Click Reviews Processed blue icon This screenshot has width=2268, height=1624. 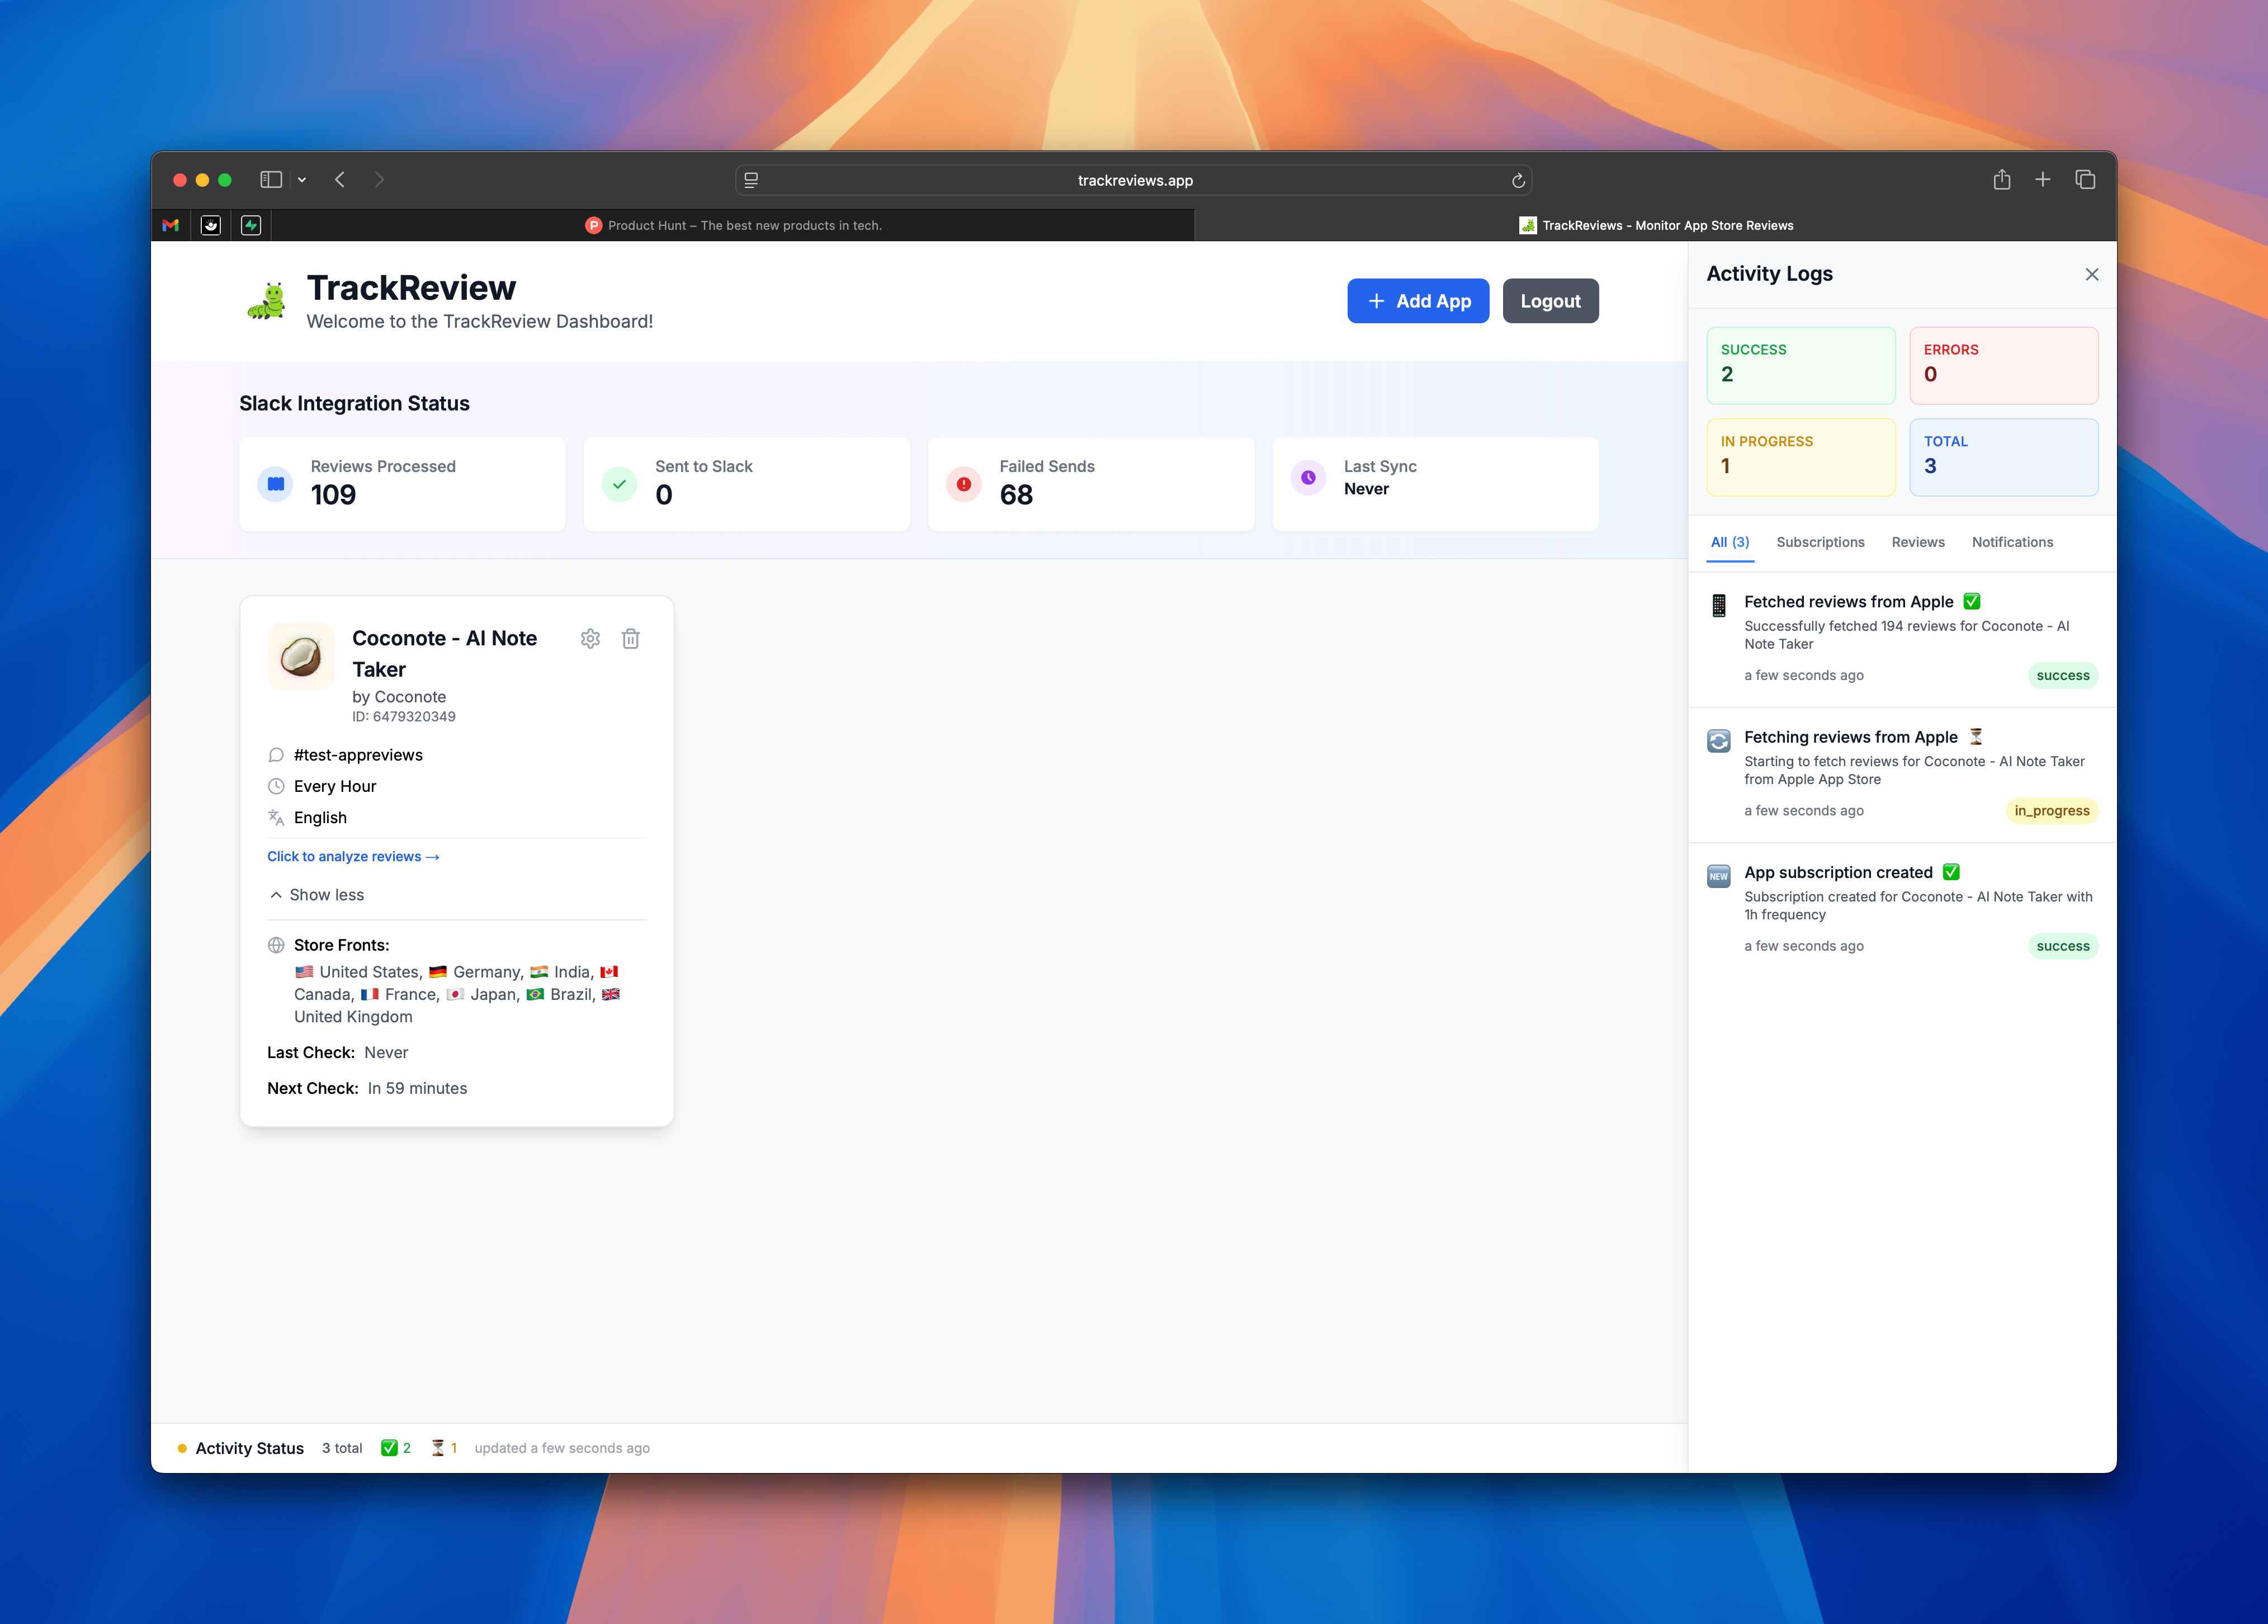coord(276,484)
